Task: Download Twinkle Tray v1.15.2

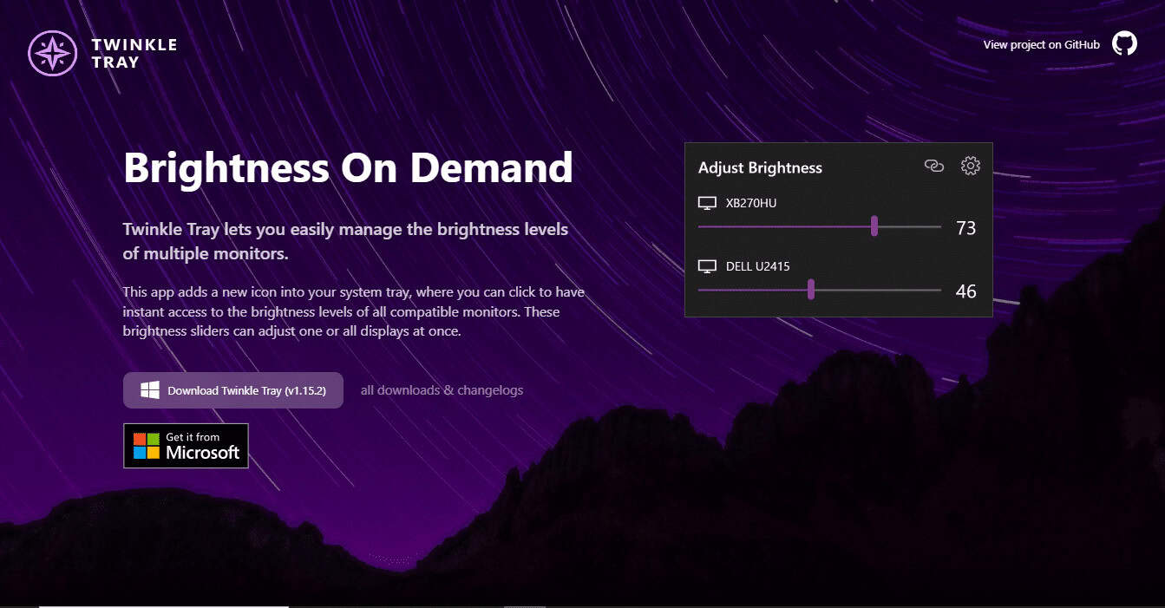Action: pos(233,390)
